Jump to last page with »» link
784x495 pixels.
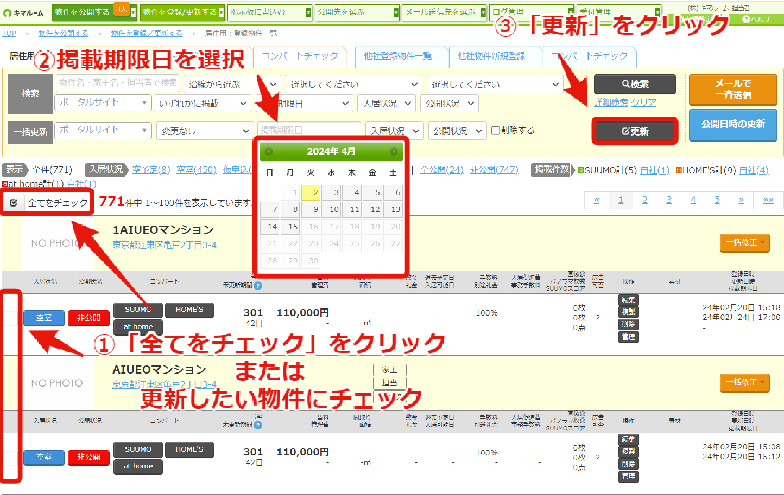click(x=768, y=200)
